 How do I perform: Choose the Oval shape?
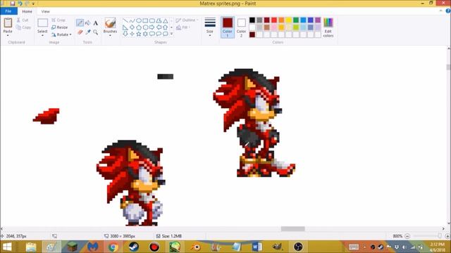139,20
